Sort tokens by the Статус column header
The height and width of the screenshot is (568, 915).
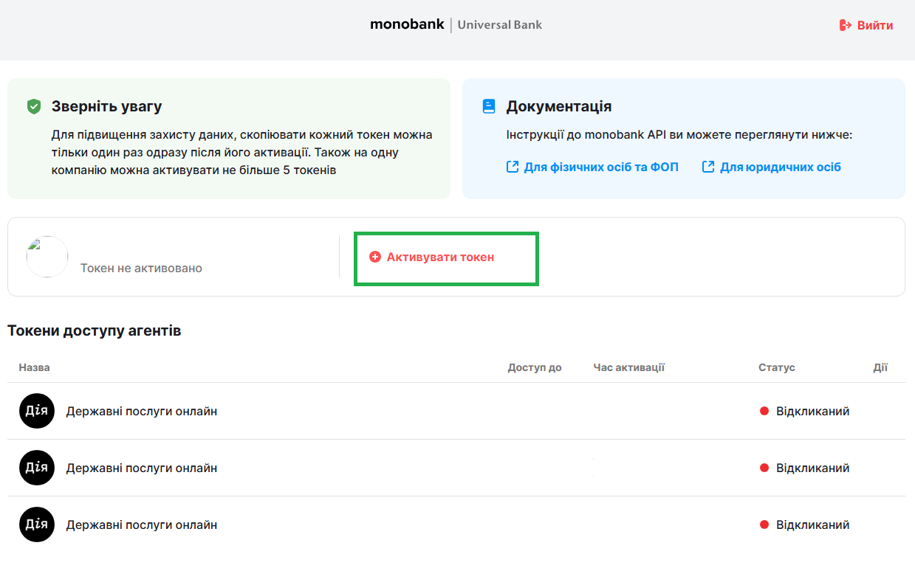pyautogui.click(x=776, y=367)
